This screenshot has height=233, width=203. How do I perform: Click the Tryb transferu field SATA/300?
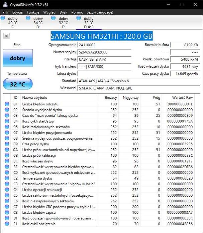tap(104, 66)
